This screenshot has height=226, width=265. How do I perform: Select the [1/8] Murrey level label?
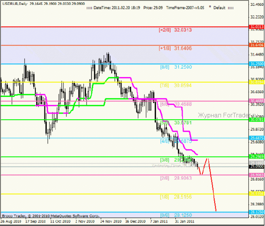[164, 197]
